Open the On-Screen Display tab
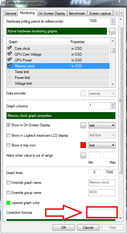This screenshot has width=127, height=234. 52,13
